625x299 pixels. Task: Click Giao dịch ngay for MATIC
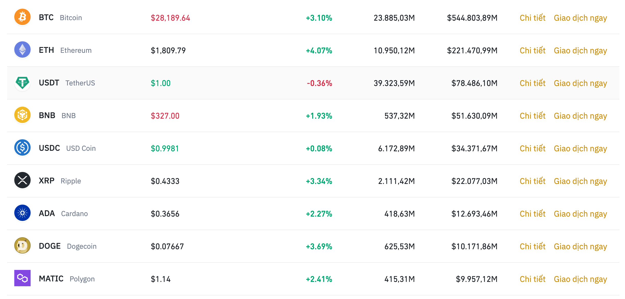(580, 279)
